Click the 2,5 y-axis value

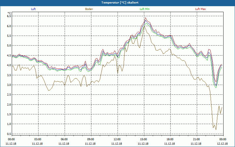click(9, 95)
